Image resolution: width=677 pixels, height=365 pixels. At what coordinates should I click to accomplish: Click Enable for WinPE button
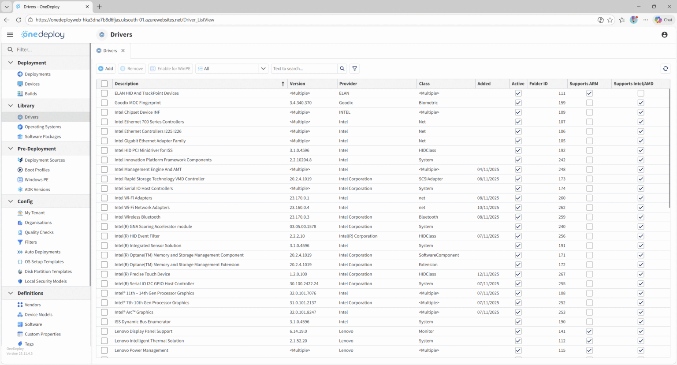pos(171,69)
